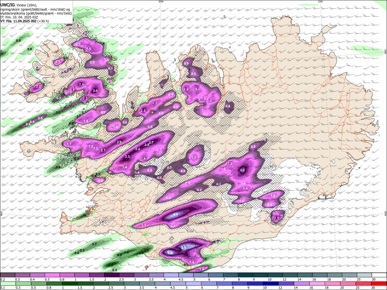Click the "2.8" precipitation value on the map
The width and height of the screenshot is (387, 290).
[x=147, y=145]
